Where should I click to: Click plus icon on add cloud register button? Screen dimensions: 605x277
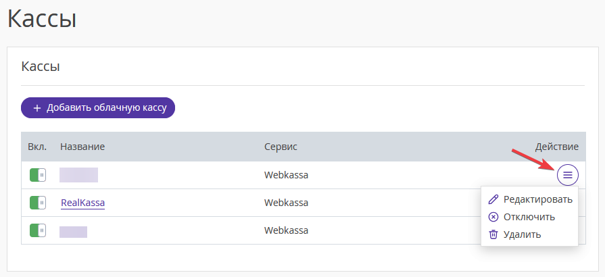(37, 107)
